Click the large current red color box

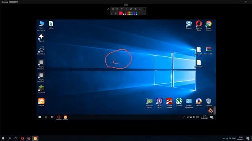pos(121,13)
